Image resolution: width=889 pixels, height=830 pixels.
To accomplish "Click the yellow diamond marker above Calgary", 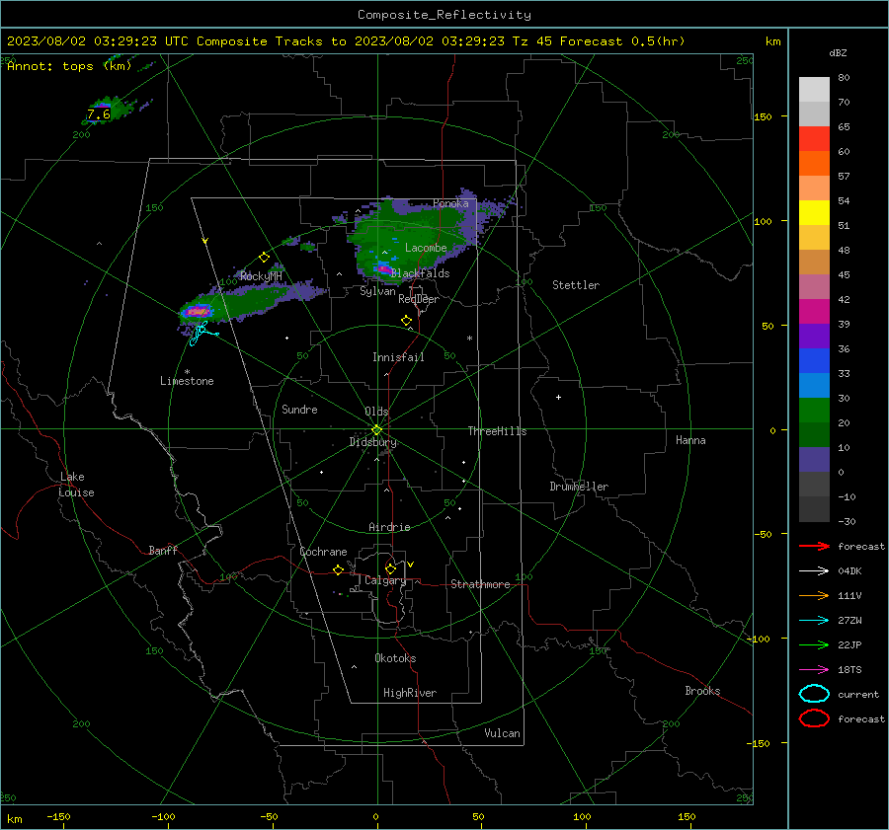I will 390,568.
